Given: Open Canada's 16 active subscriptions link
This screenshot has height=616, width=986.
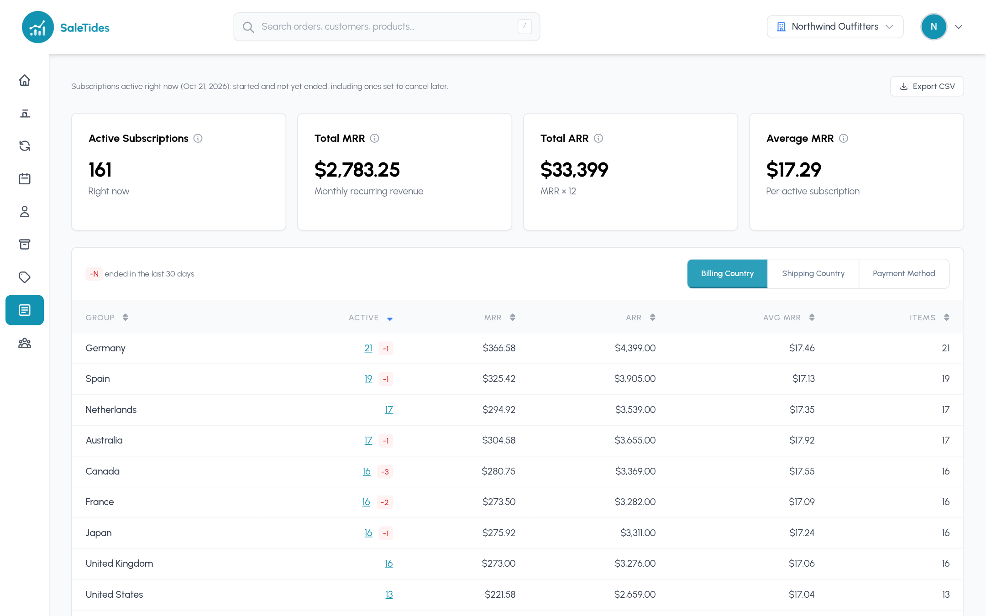Looking at the screenshot, I should coord(367,471).
